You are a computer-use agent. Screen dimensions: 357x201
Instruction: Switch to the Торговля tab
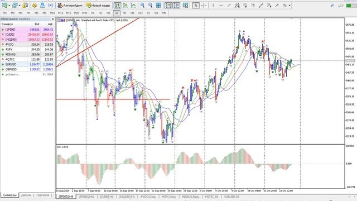click(42, 195)
